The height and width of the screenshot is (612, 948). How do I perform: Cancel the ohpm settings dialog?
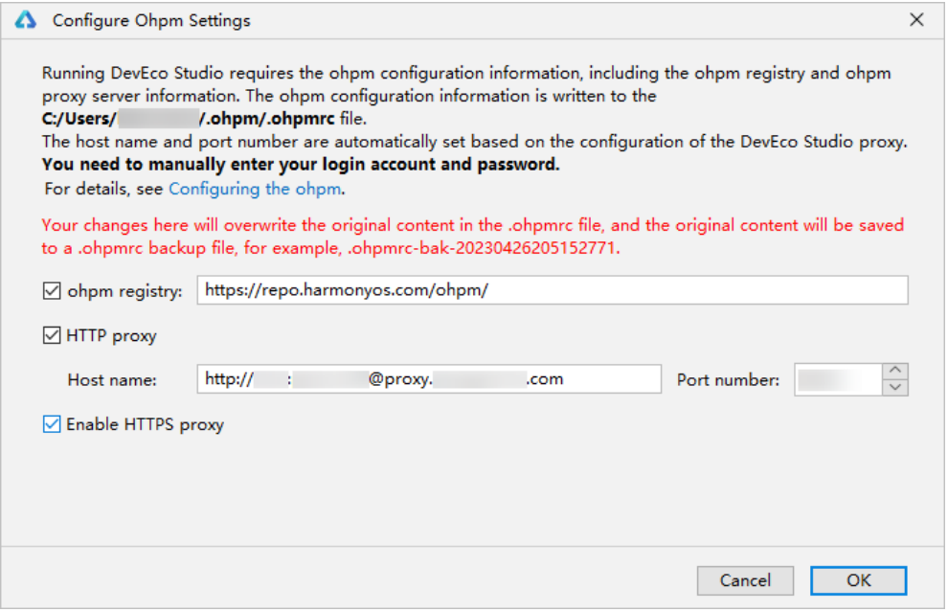745,580
